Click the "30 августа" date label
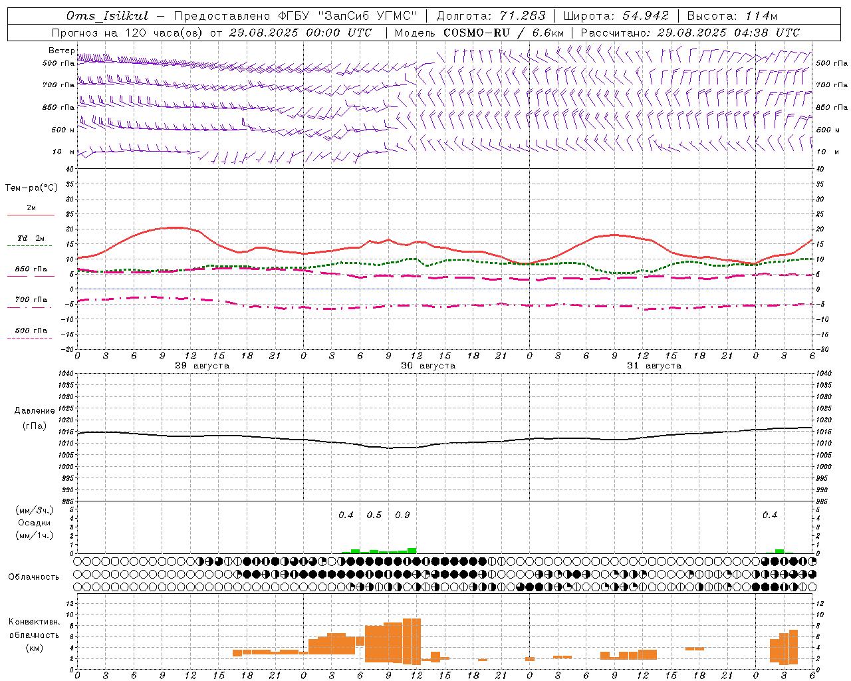The height and width of the screenshot is (681, 851). tap(428, 366)
